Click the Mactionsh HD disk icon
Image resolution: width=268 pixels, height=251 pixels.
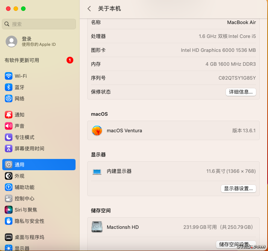97,227
